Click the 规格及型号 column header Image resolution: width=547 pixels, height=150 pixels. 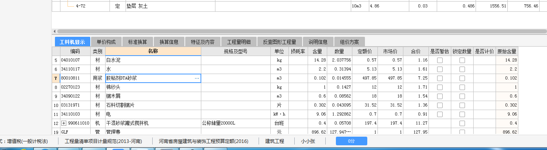pos(235,51)
